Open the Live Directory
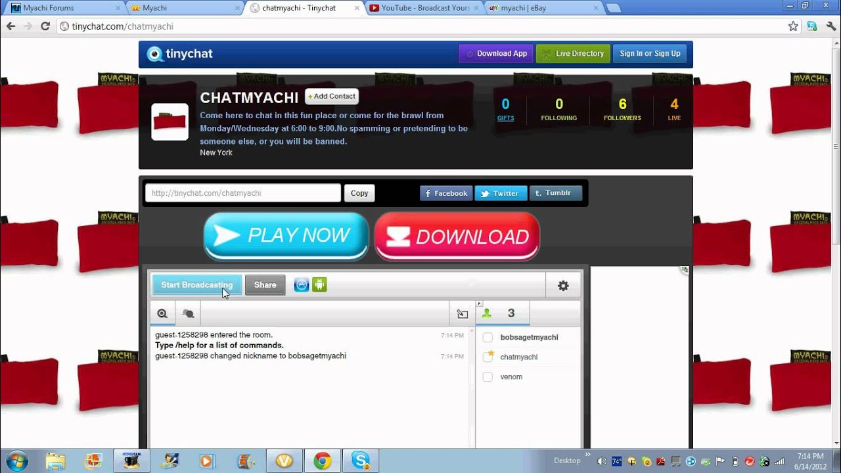 (573, 54)
